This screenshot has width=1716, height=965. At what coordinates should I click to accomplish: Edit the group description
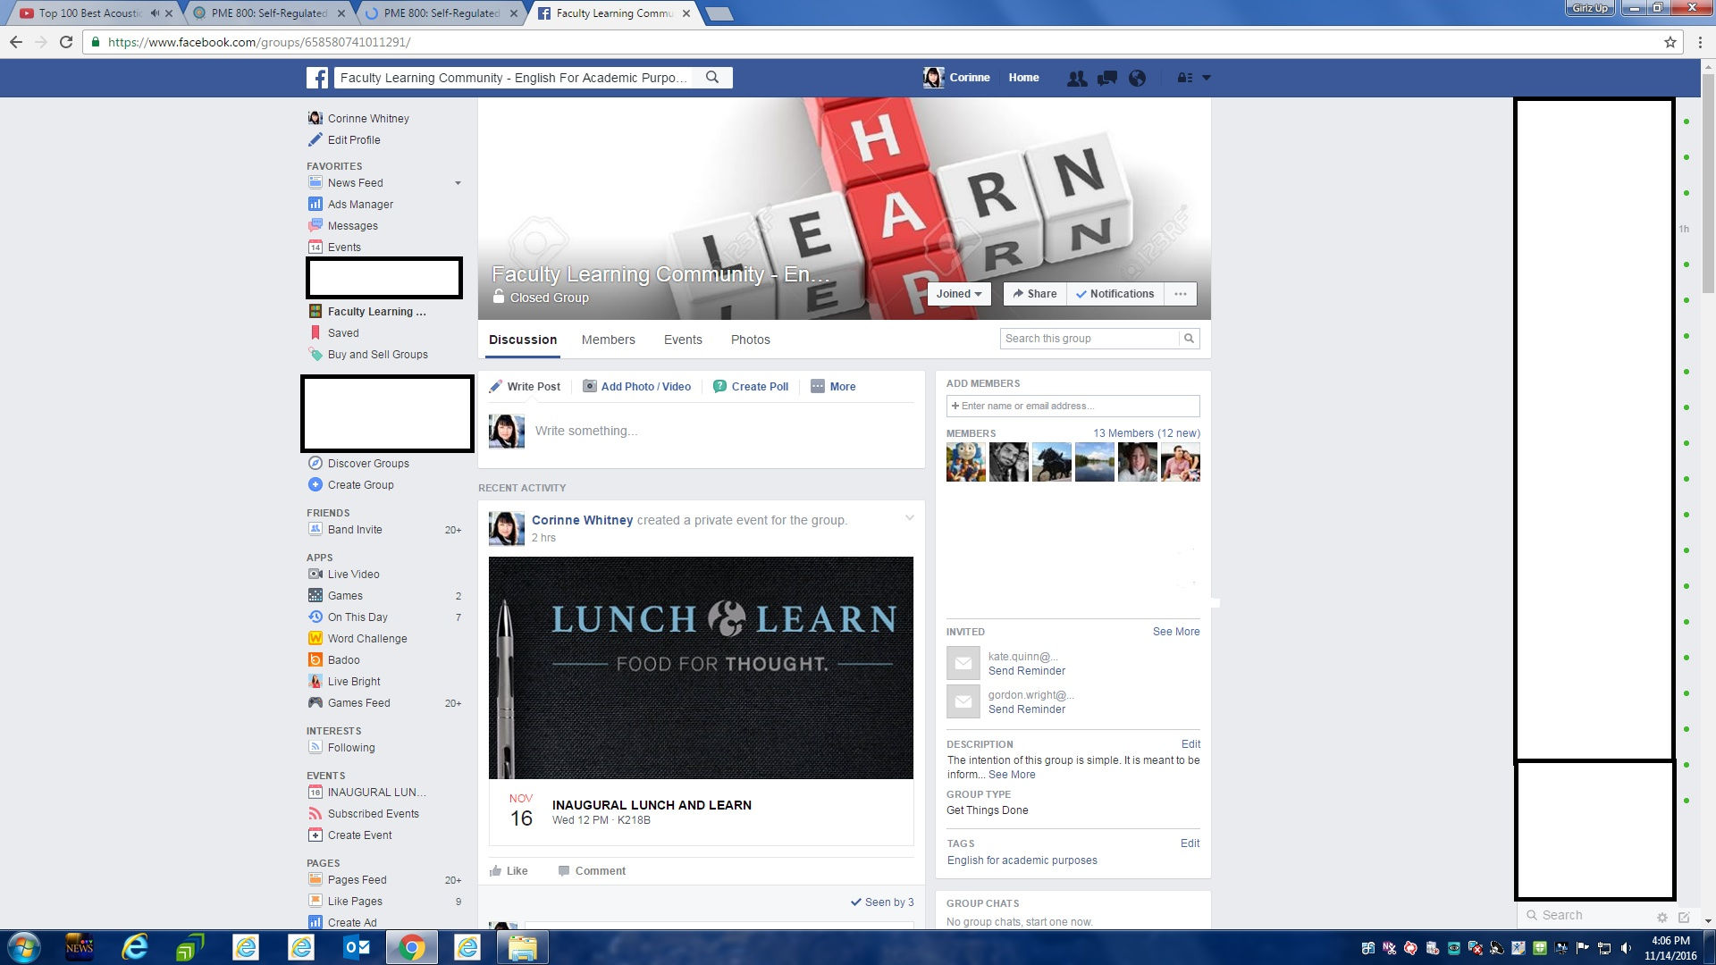1190,744
